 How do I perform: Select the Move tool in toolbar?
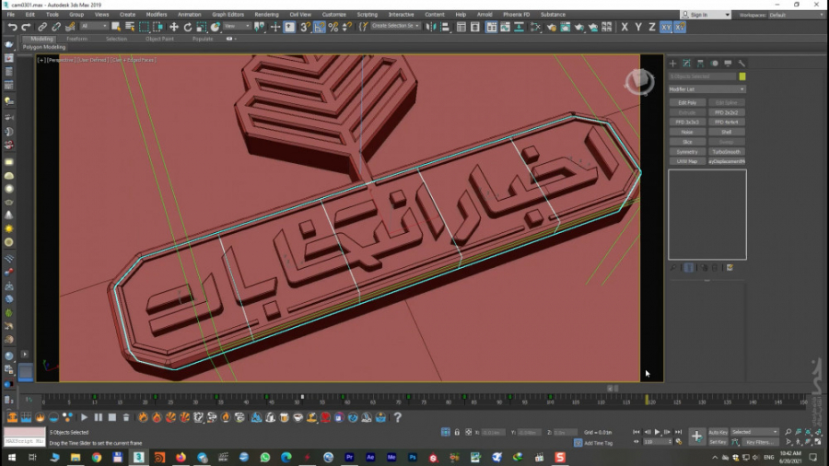point(174,28)
